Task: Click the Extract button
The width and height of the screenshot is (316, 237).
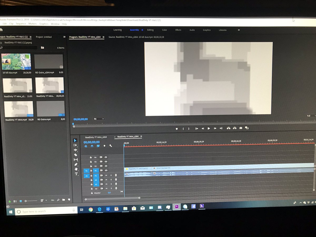Action: coord(235,128)
